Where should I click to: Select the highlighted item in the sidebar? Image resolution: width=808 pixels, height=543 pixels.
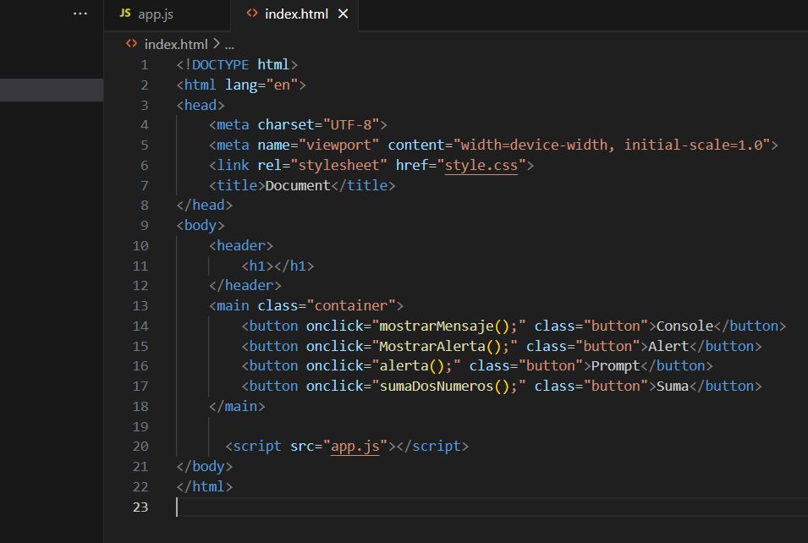click(x=52, y=90)
